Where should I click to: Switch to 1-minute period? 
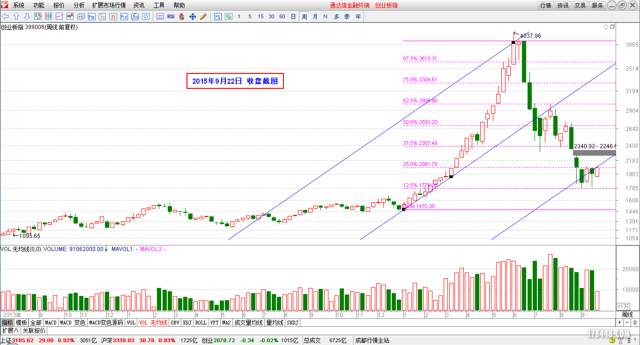tap(239, 16)
